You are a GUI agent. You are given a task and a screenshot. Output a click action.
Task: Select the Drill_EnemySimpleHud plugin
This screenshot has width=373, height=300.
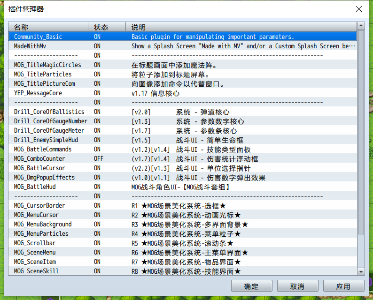[183, 140]
